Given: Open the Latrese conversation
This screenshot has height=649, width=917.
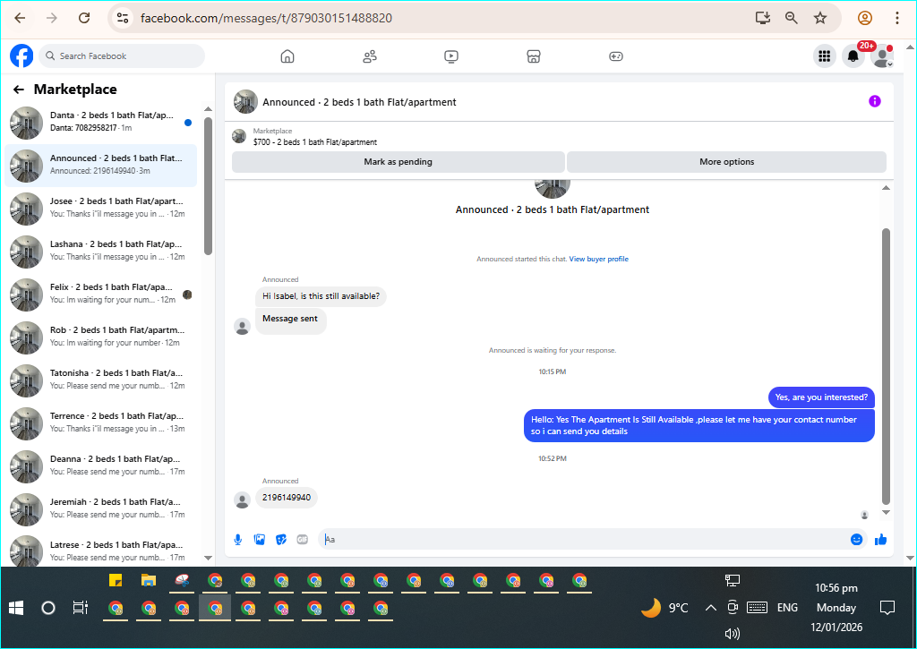Looking at the screenshot, I should pos(100,550).
